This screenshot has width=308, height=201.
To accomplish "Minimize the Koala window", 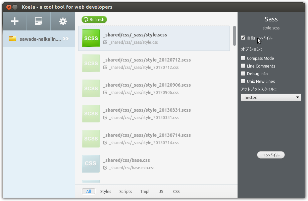I will 15,7.
